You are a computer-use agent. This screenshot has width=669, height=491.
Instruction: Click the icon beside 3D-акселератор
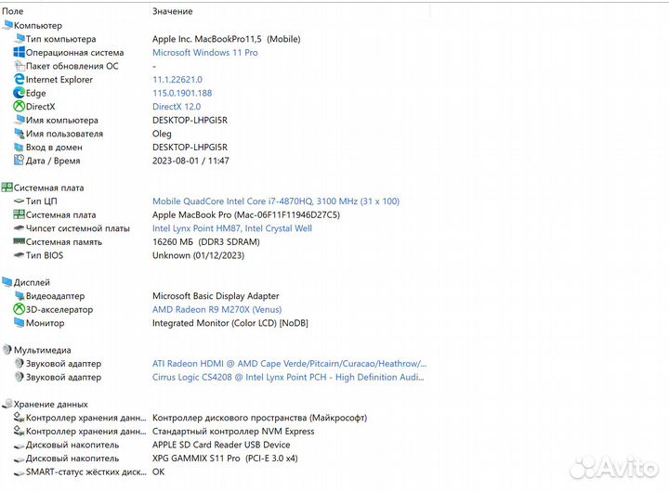tap(19, 309)
